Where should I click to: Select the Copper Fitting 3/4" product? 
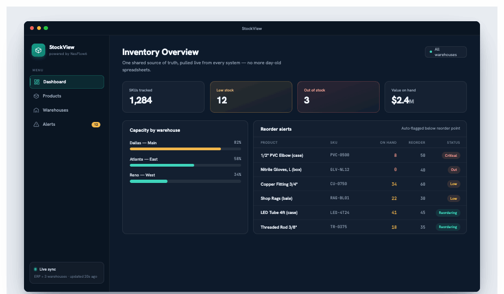click(x=279, y=184)
